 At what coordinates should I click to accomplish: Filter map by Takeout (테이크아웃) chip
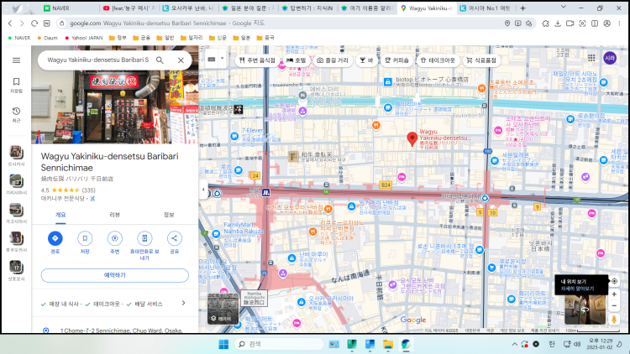coord(438,60)
